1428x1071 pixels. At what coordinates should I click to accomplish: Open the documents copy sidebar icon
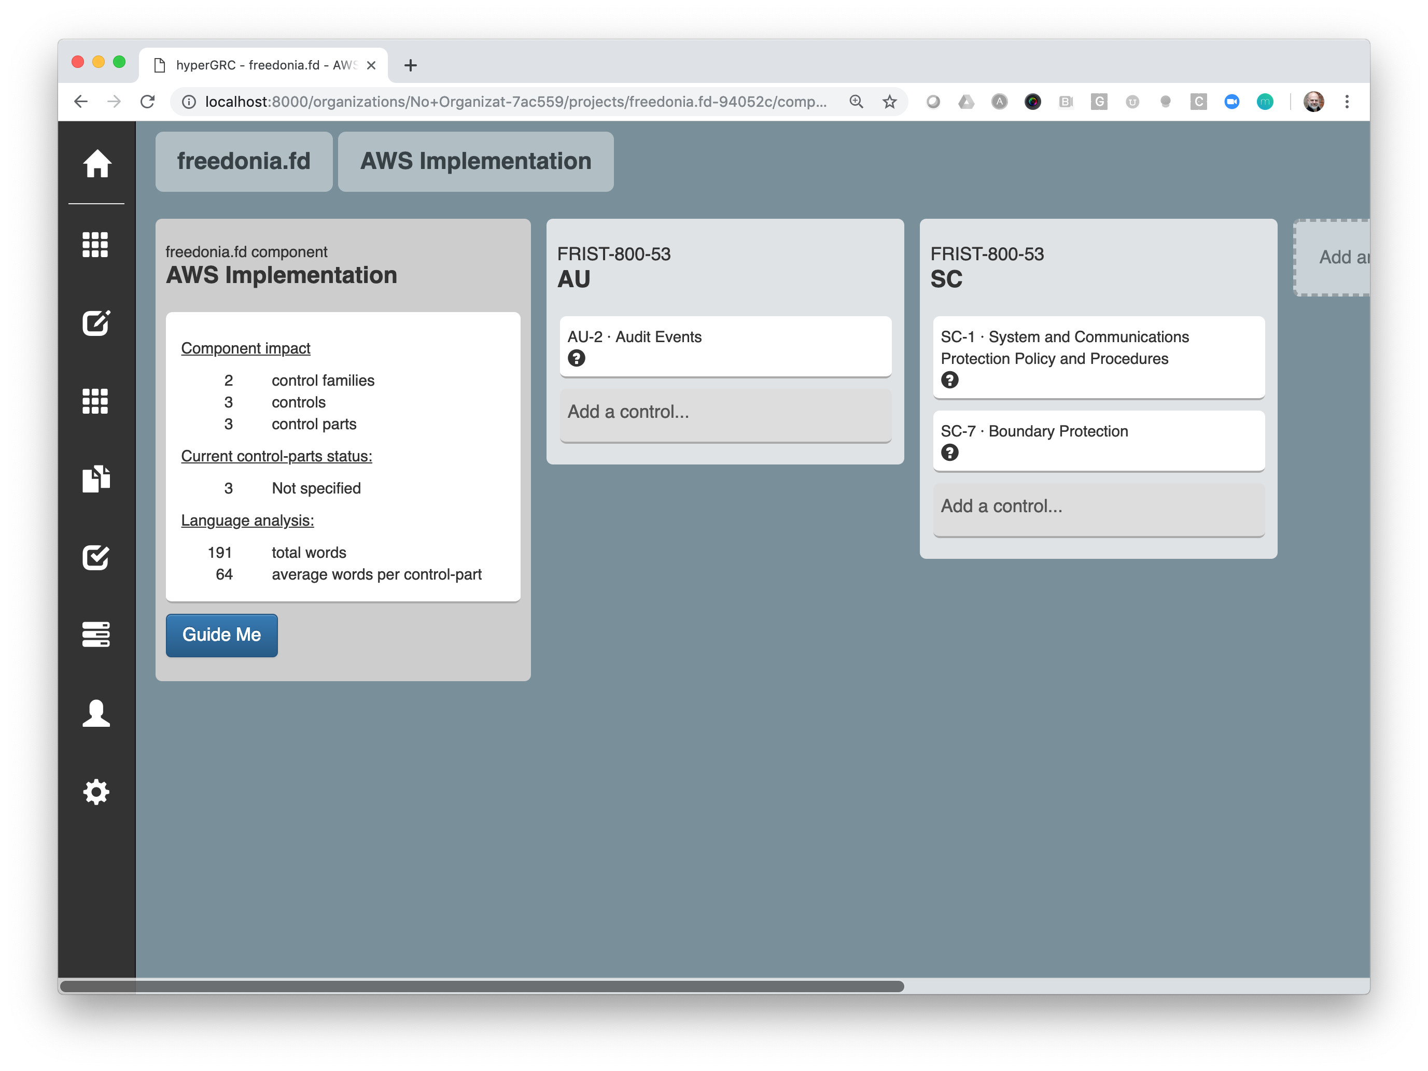pyautogui.click(x=96, y=478)
